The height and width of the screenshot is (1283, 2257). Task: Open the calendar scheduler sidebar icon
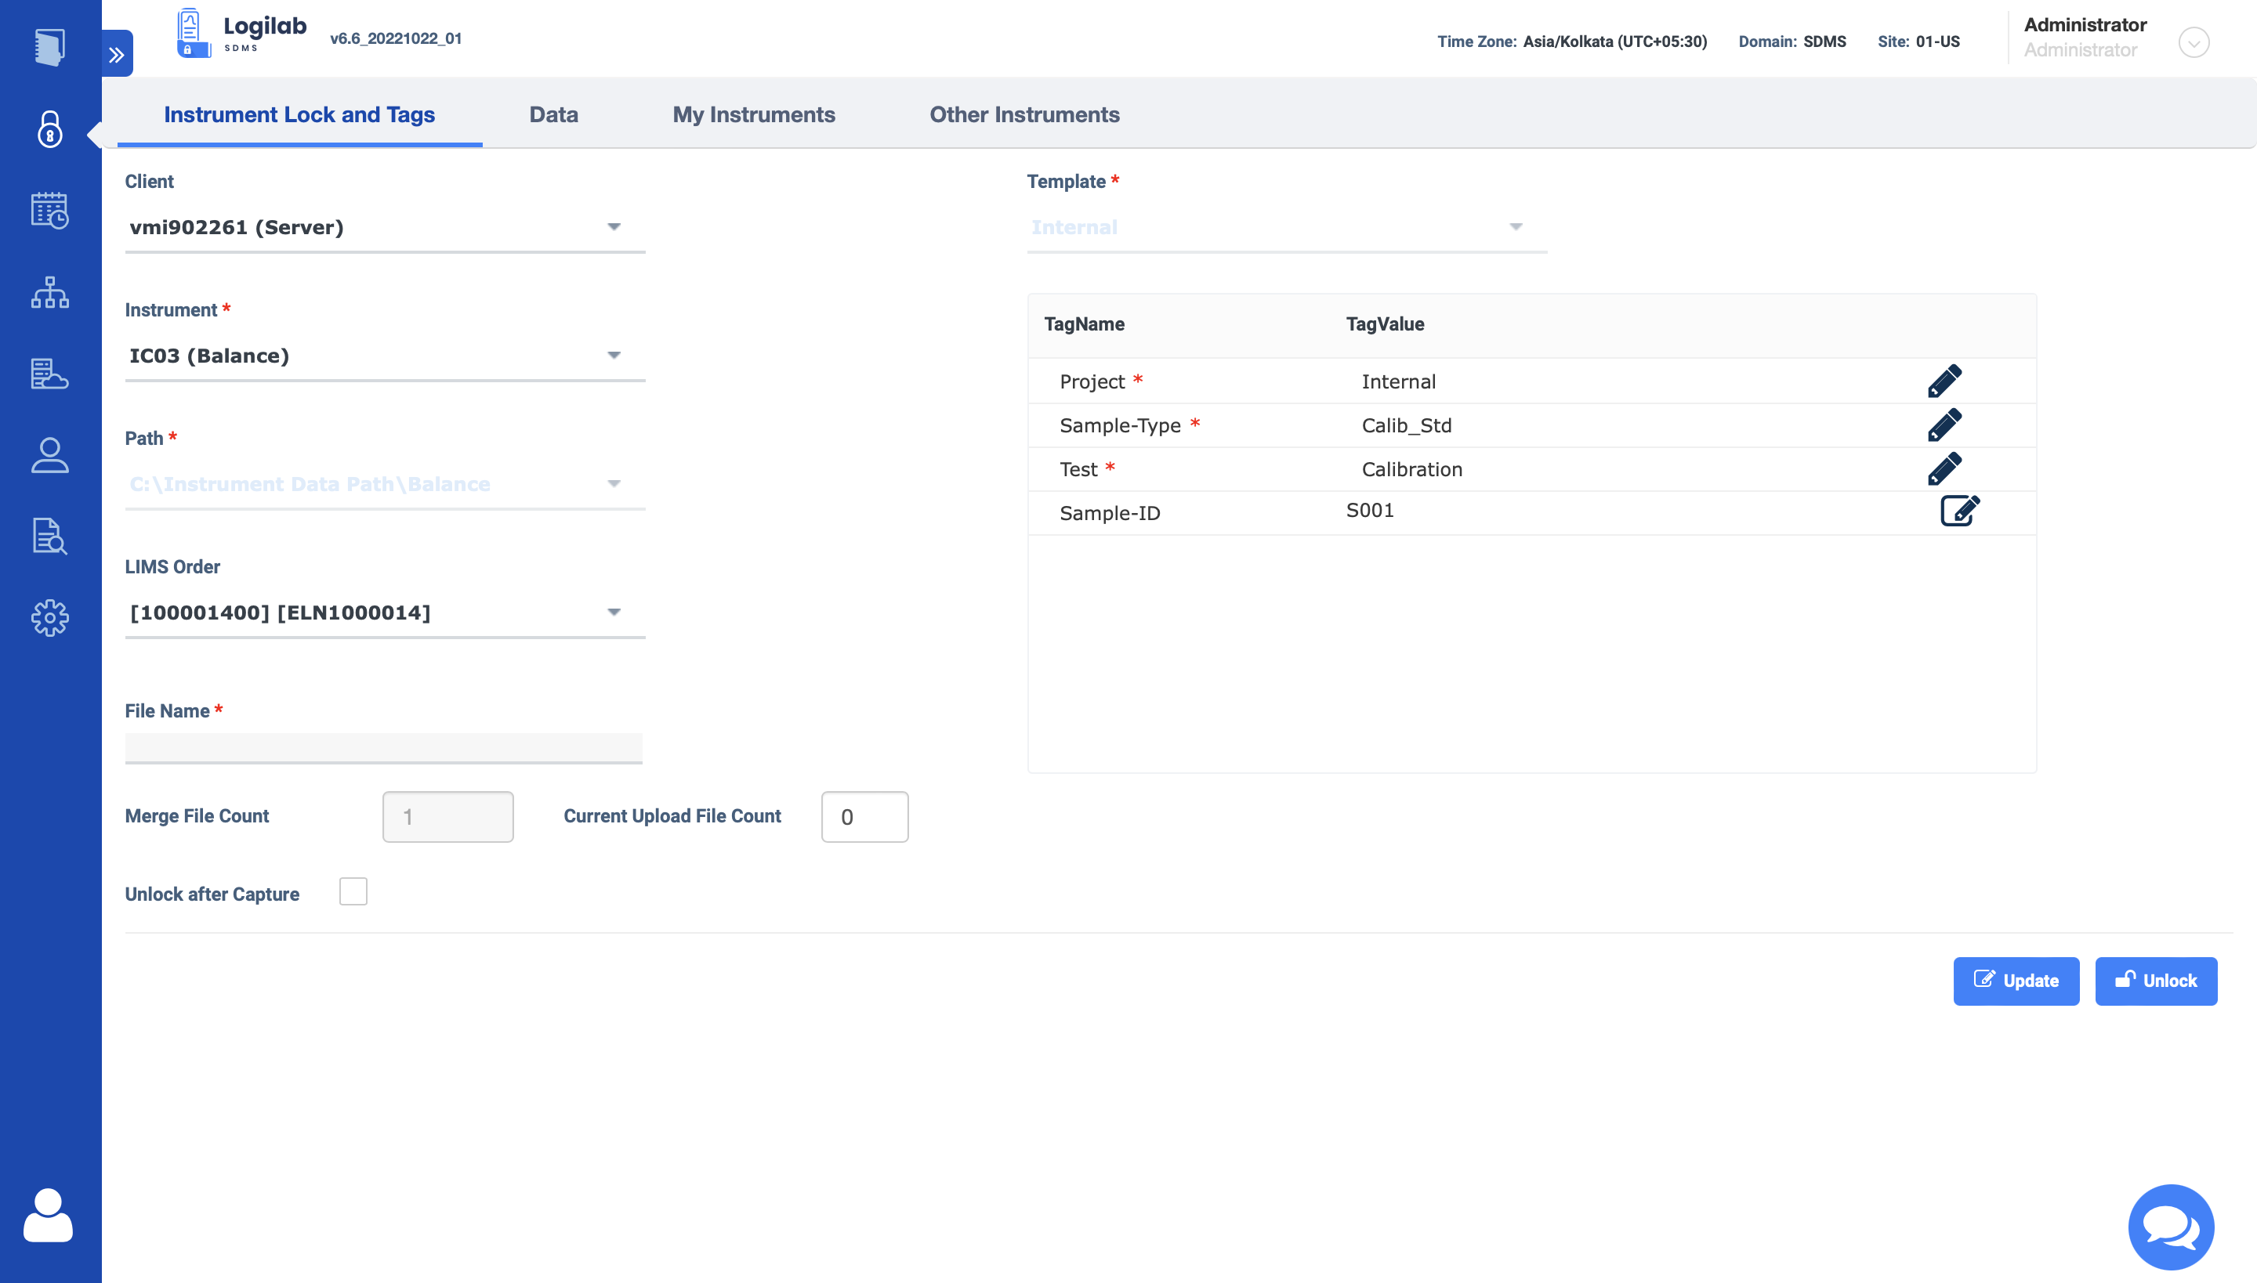(x=50, y=211)
